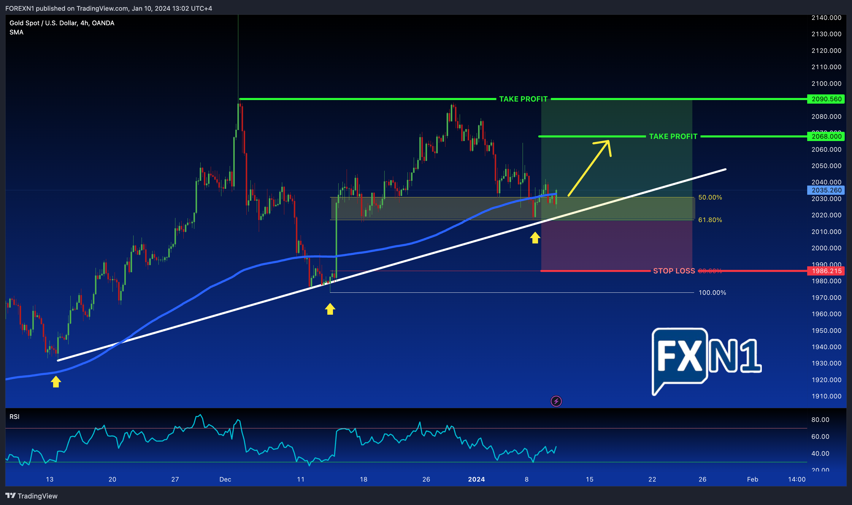Screen dimensions: 852x505
Task: Click the FOREXN1 published header text
Action: (109, 8)
